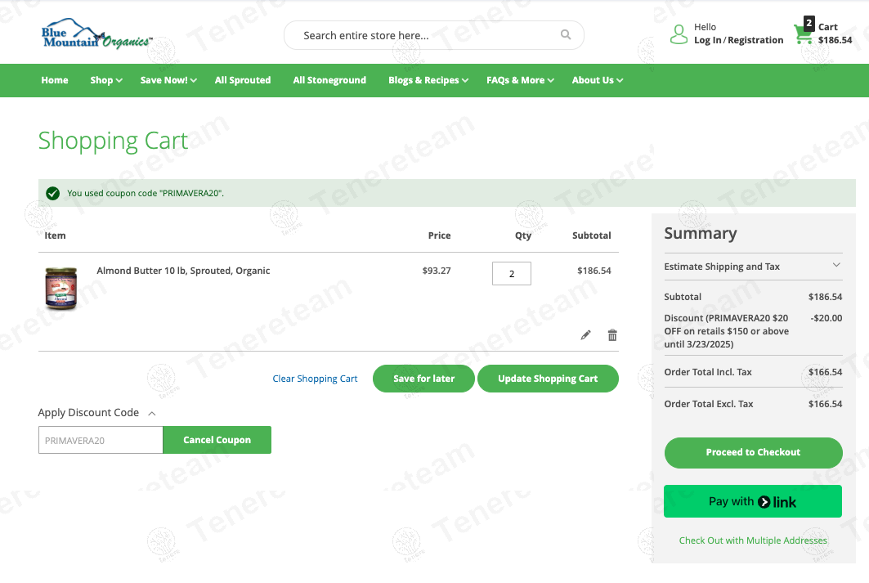Expand the About Us menu

[x=597, y=80]
